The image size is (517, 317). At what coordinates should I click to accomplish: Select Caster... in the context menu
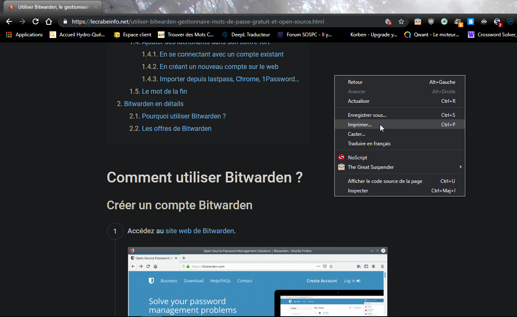[400, 134]
